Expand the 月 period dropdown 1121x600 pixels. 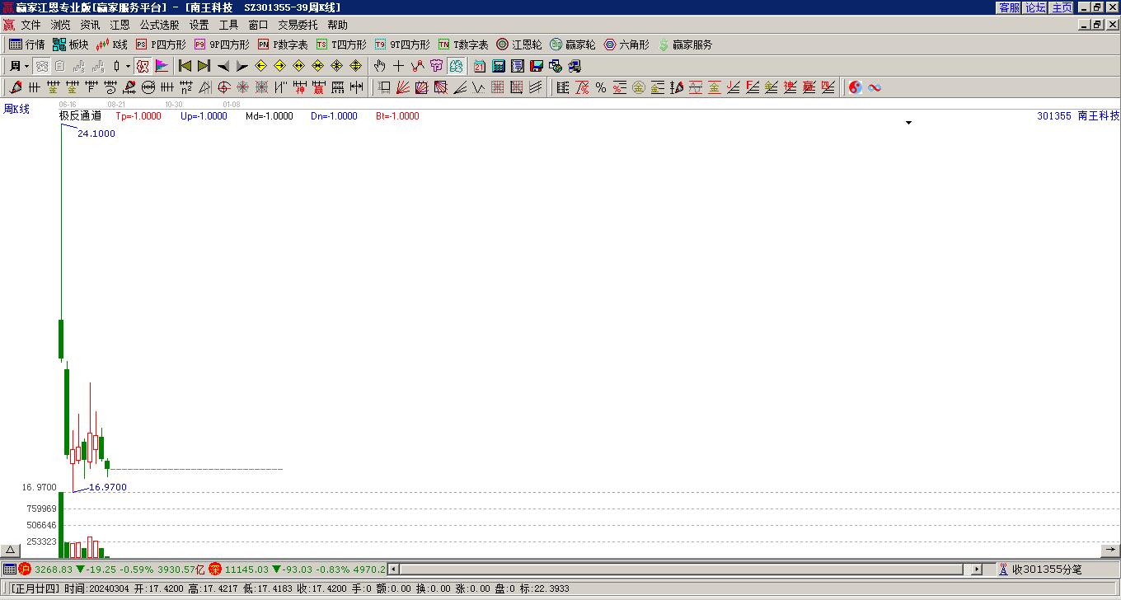pyautogui.click(x=26, y=66)
